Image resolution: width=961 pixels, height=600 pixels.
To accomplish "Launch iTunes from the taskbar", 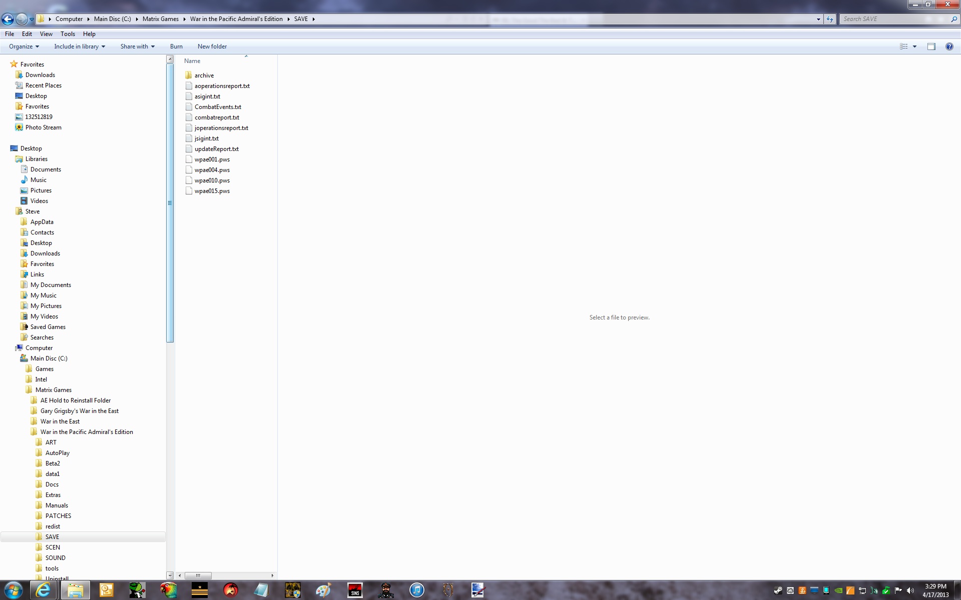I will pyautogui.click(x=417, y=590).
